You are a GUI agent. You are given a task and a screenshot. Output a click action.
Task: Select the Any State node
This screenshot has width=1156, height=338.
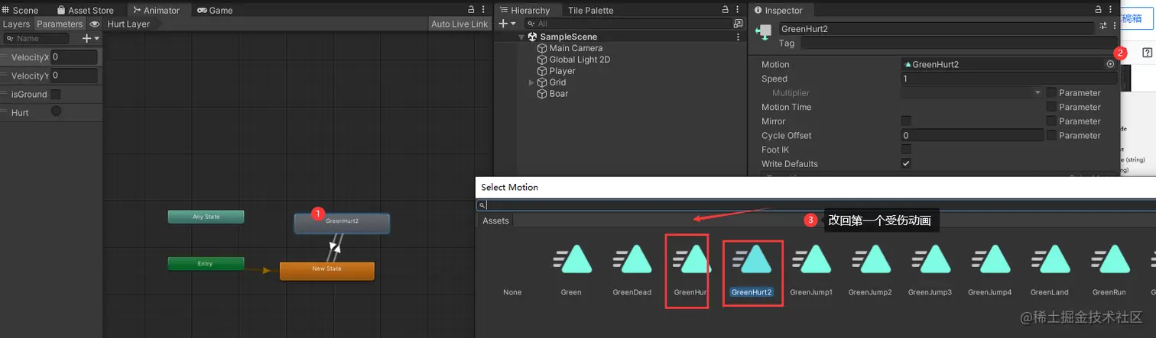[x=206, y=217]
